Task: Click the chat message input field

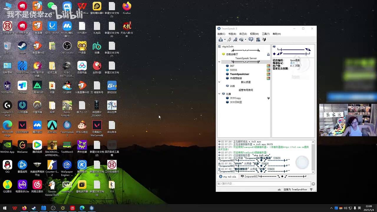Action: 264,184
